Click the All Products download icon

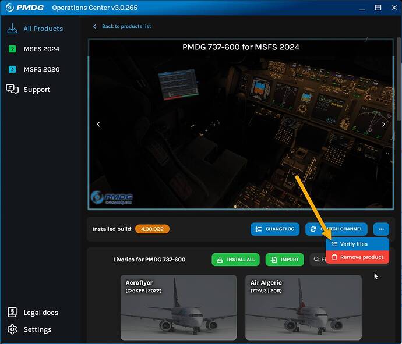12,29
